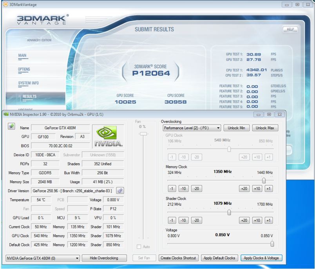Image resolution: width=315 pixels, height=269 pixels.
Task: Click the Memory Size 2048 MB field
Action: (x=45, y=182)
